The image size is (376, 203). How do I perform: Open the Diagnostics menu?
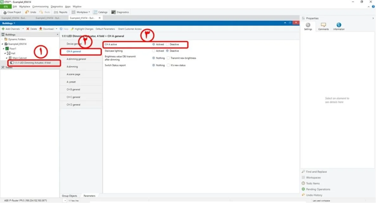tap(57, 6)
